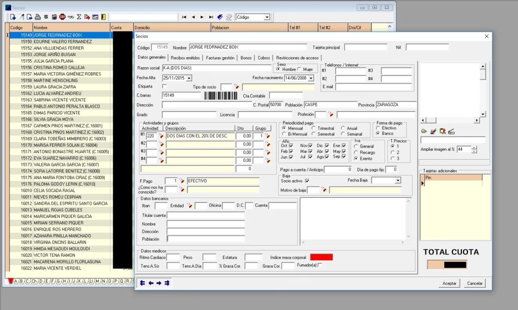Image resolution: width=518 pixels, height=310 pixels.
Task: Expand the Fecha nacimiento date picker
Action: coord(311,78)
